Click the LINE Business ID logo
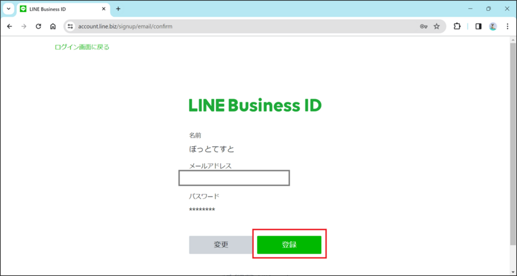Screen dimensions: 517x276 tap(255, 105)
